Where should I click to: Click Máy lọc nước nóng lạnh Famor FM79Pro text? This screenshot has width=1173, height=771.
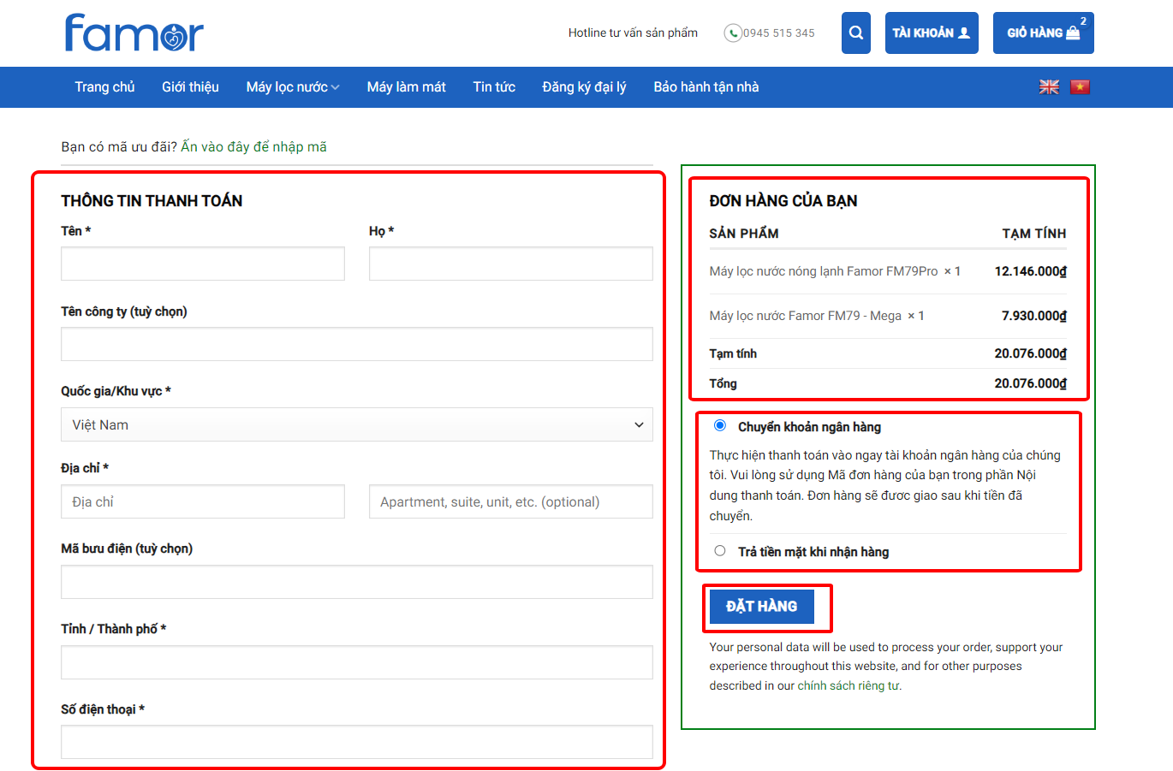tap(824, 271)
